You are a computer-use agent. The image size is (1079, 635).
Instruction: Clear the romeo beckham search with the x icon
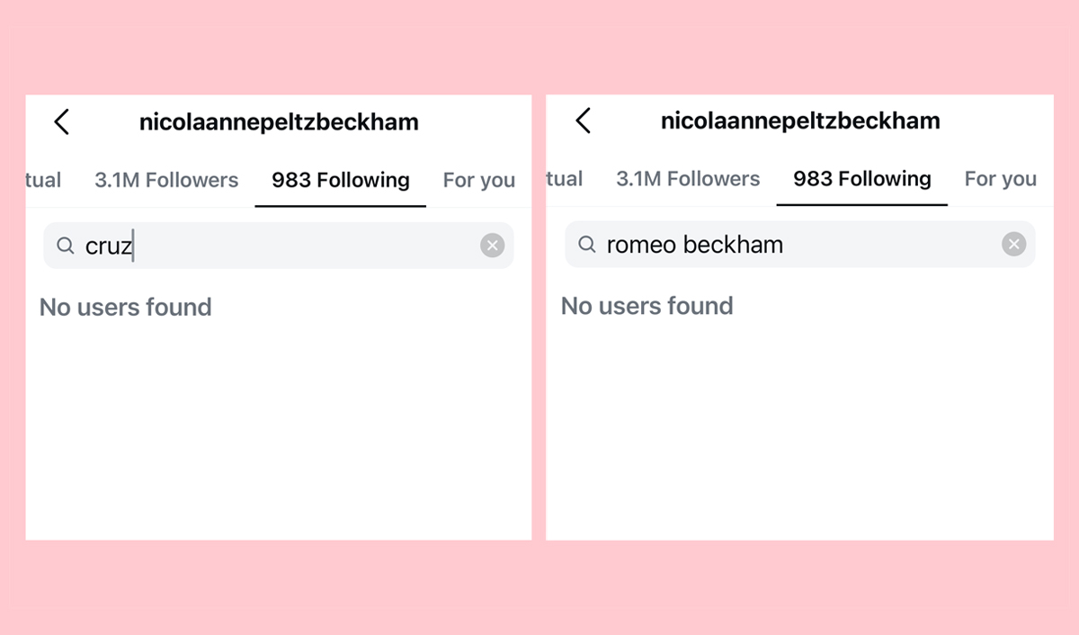pyautogui.click(x=1013, y=244)
